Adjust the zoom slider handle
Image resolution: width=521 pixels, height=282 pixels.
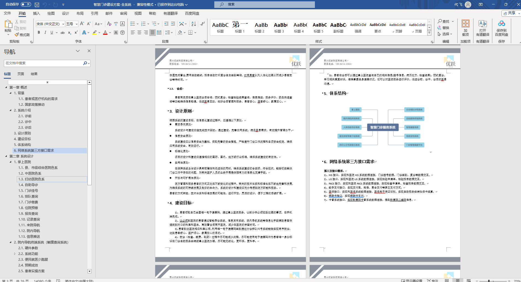click(x=489, y=281)
